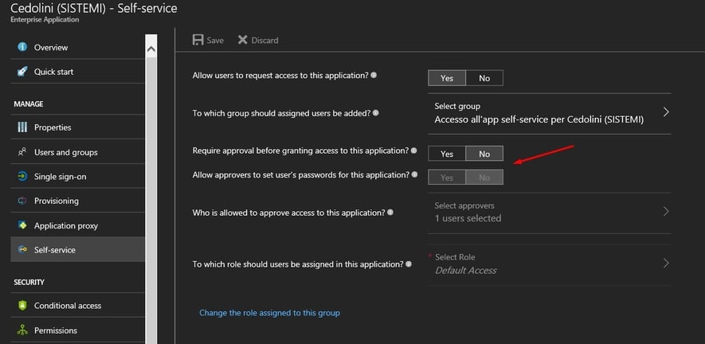Choose Yes for 'Require approval before granting access'
Viewport: 705px width, 344px height.
447,154
